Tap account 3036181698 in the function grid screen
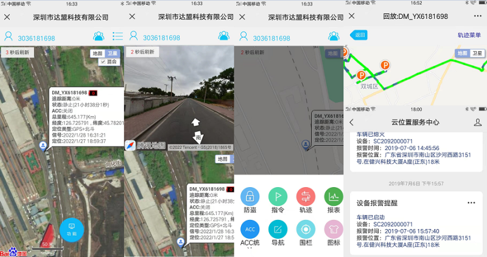The height and width of the screenshot is (257, 487). [x=272, y=38]
